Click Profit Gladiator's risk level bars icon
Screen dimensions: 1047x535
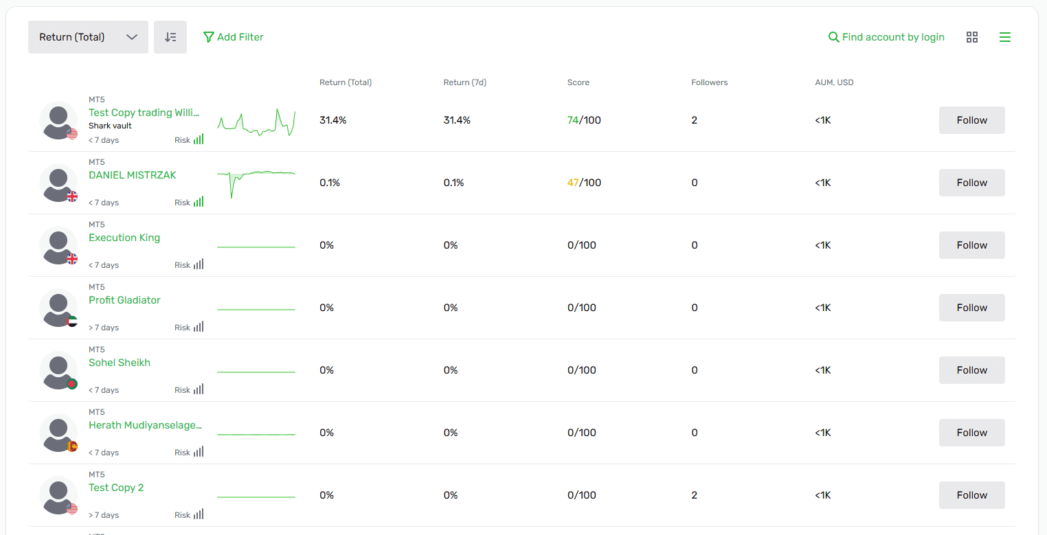pos(199,327)
